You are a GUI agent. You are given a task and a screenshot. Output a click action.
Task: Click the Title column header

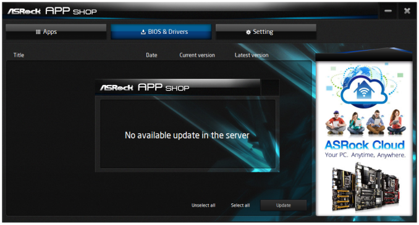(x=19, y=55)
